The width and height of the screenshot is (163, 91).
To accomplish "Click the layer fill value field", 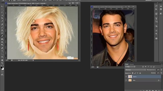I will [x=158, y=73].
